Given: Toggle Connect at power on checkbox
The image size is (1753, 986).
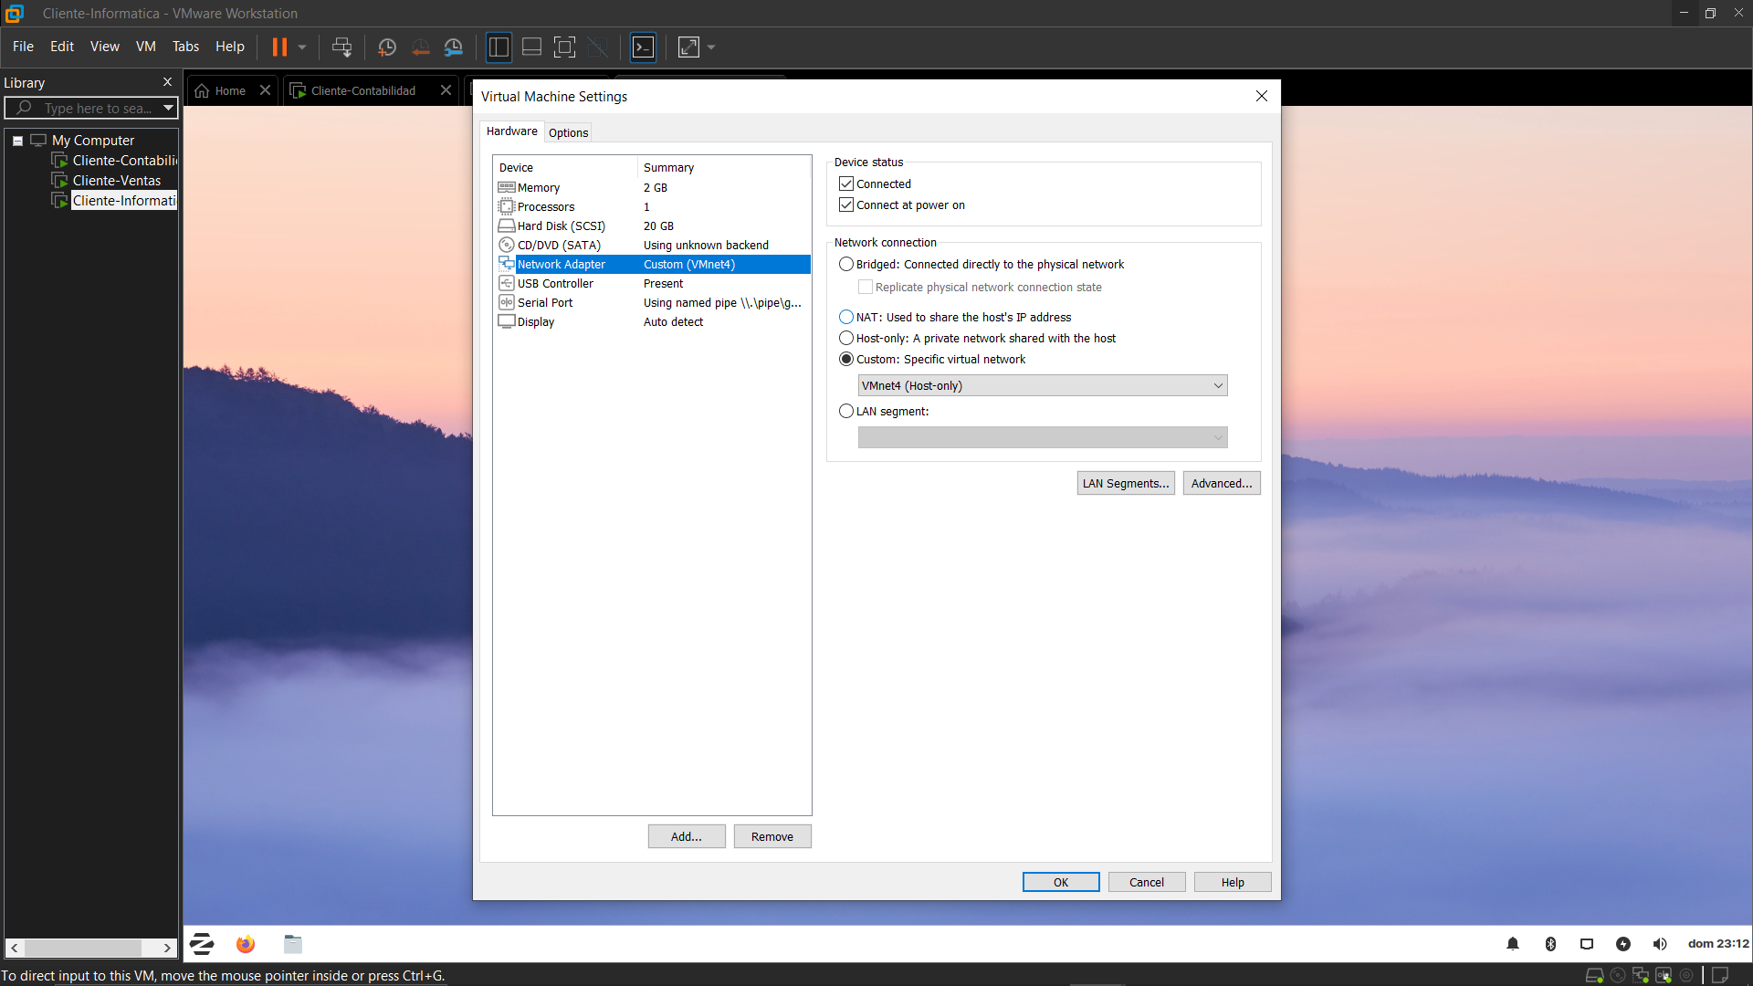Looking at the screenshot, I should click(x=846, y=205).
